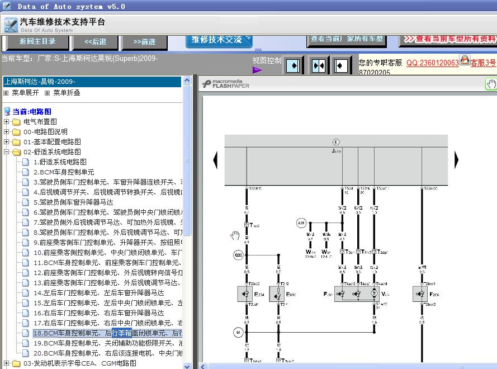This screenshot has height=369, width=497.
Task: Open item 19.BCM车身控制单元
Action: pyautogui.click(x=108, y=343)
